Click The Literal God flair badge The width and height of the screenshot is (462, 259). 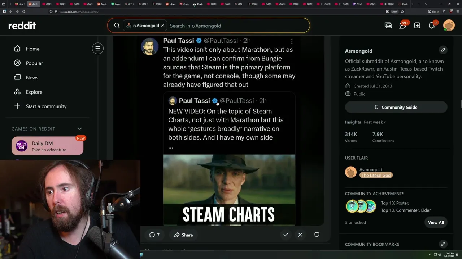click(x=376, y=175)
